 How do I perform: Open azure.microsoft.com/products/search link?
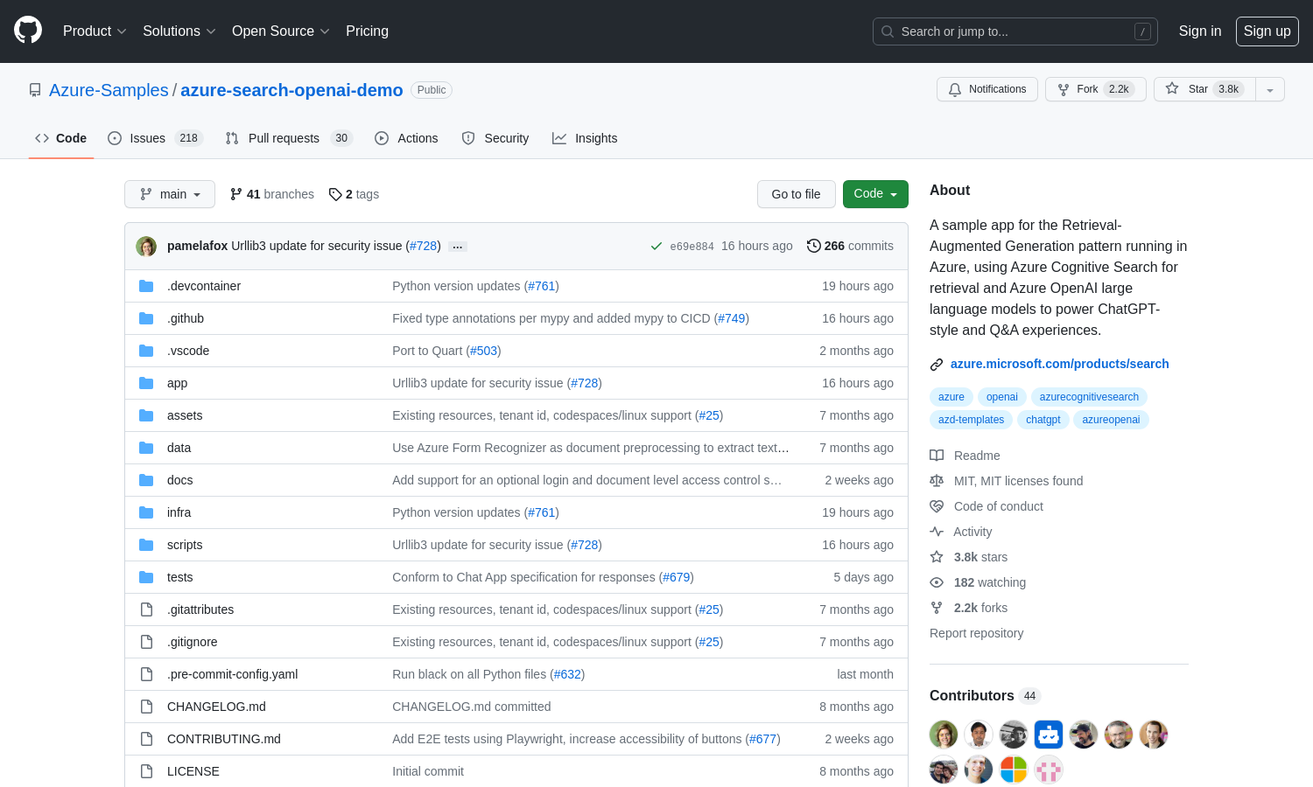[1059, 364]
